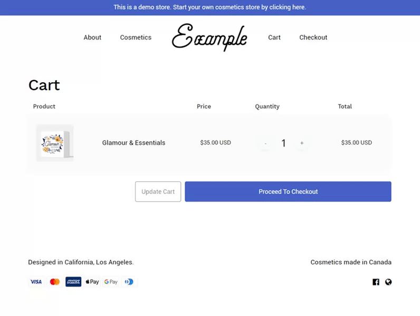The width and height of the screenshot is (420, 316).
Task: Go to the Checkout navigation link
Action: (x=313, y=37)
